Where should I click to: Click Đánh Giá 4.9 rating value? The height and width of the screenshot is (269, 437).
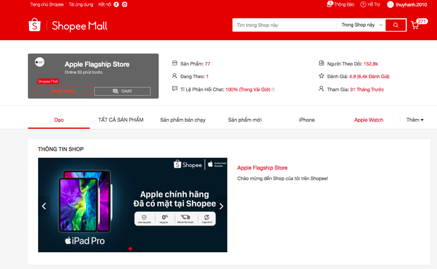pyautogui.click(x=369, y=76)
